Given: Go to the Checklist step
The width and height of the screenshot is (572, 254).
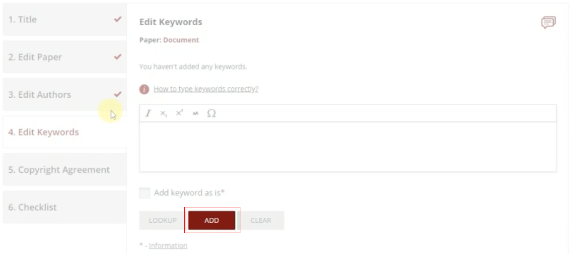Looking at the screenshot, I should [65, 207].
